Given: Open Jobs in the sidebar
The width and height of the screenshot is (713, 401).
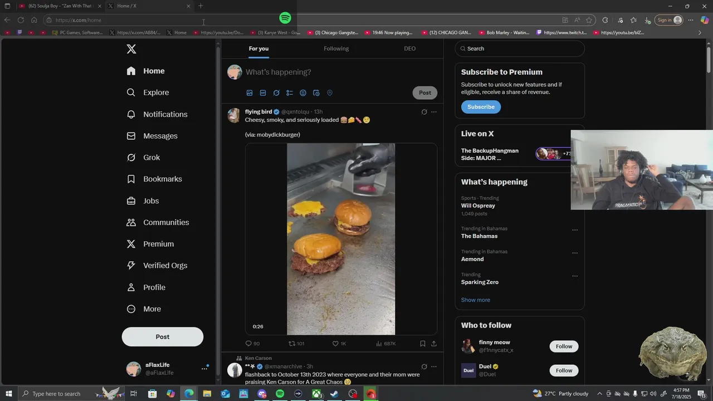Looking at the screenshot, I should (x=143, y=201).
